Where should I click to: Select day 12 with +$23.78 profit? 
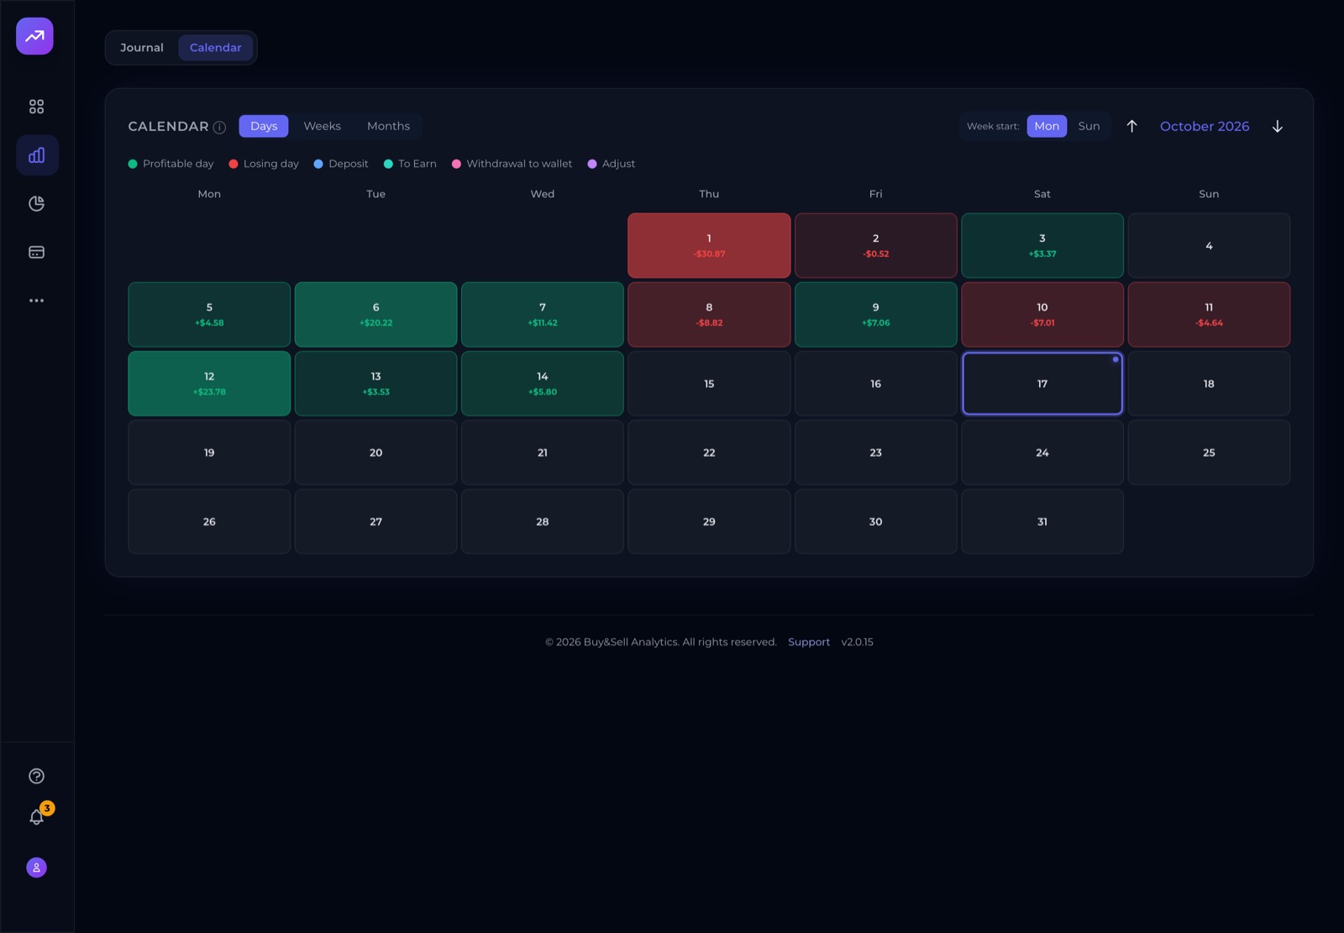coord(209,384)
